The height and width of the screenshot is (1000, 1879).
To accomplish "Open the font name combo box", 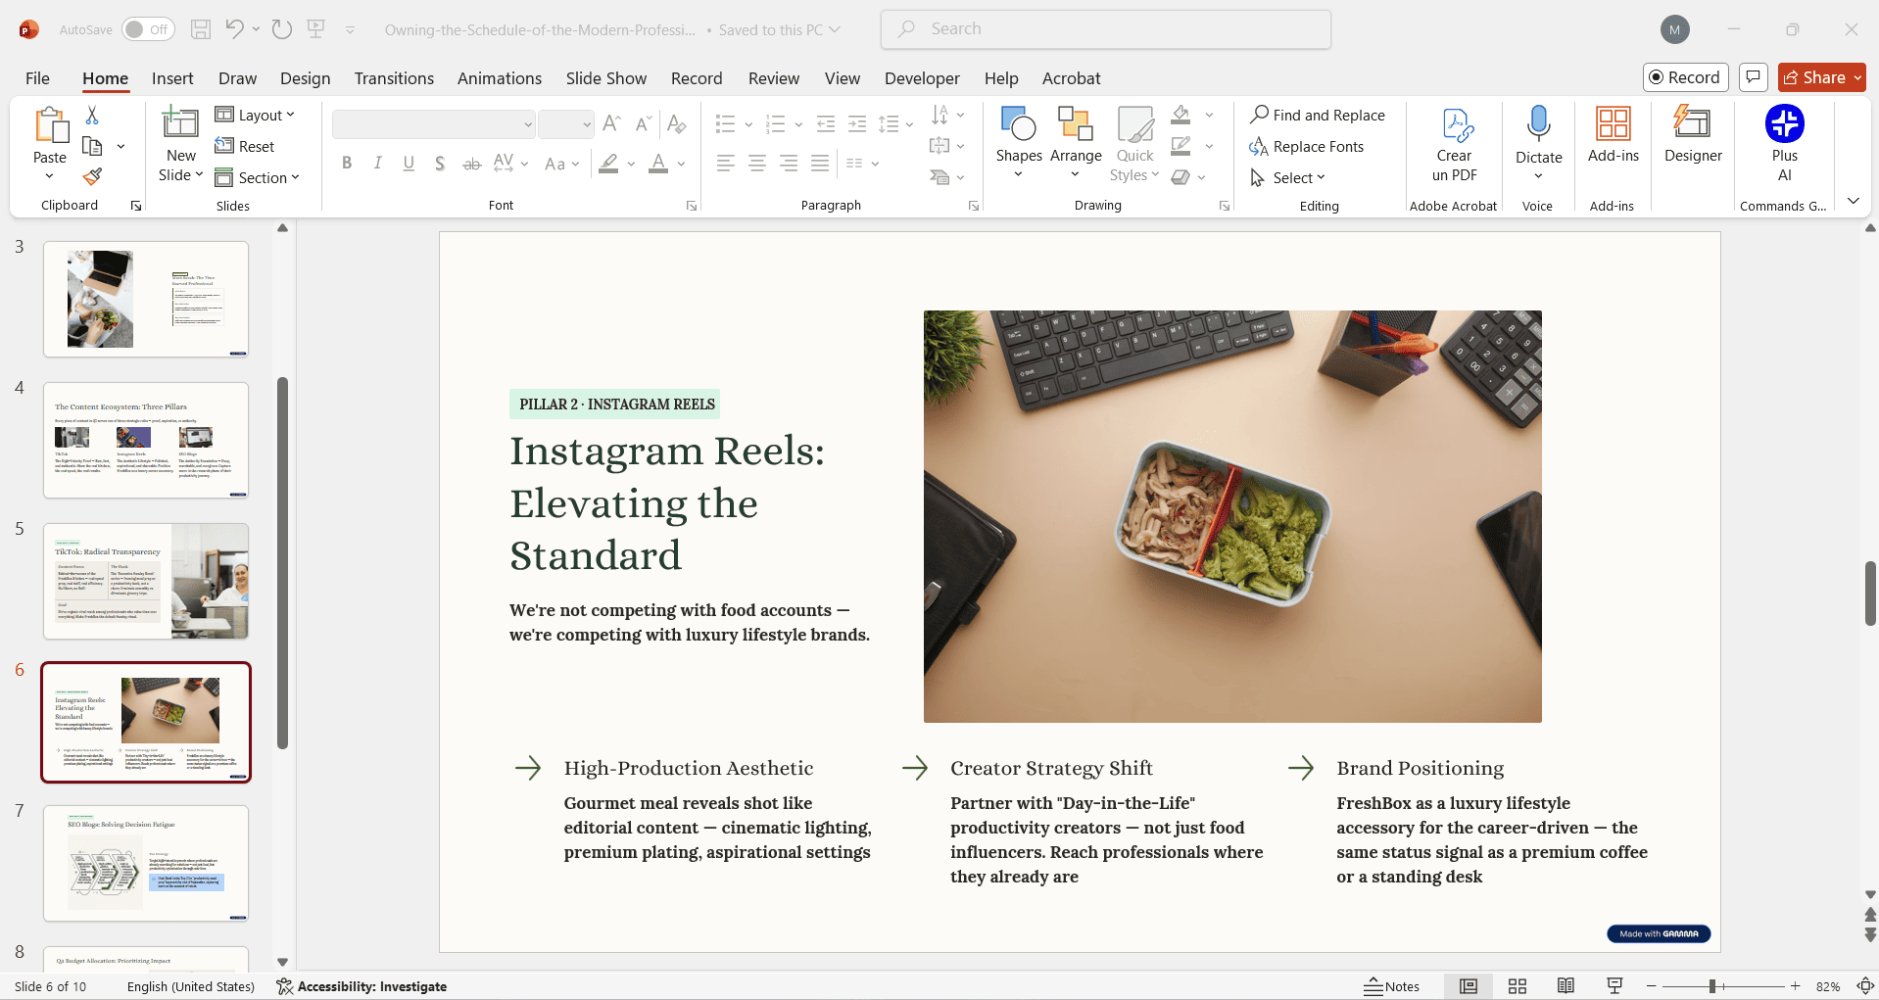I will [434, 124].
